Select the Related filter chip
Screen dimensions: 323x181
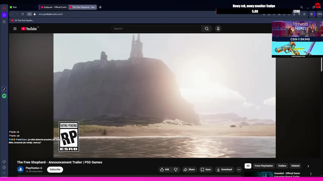coord(295,166)
